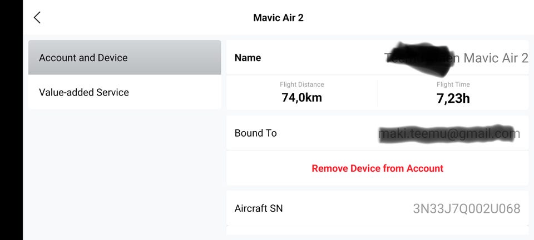
Task: Tap the Mavic Air 2 page title
Action: pos(278,18)
